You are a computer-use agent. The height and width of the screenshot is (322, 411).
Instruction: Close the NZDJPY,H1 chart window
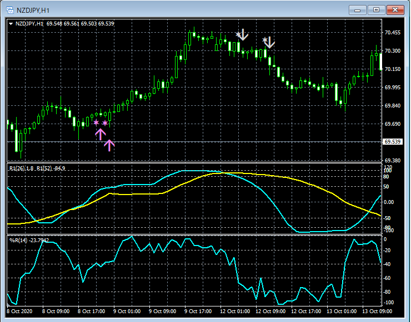pos(395,10)
